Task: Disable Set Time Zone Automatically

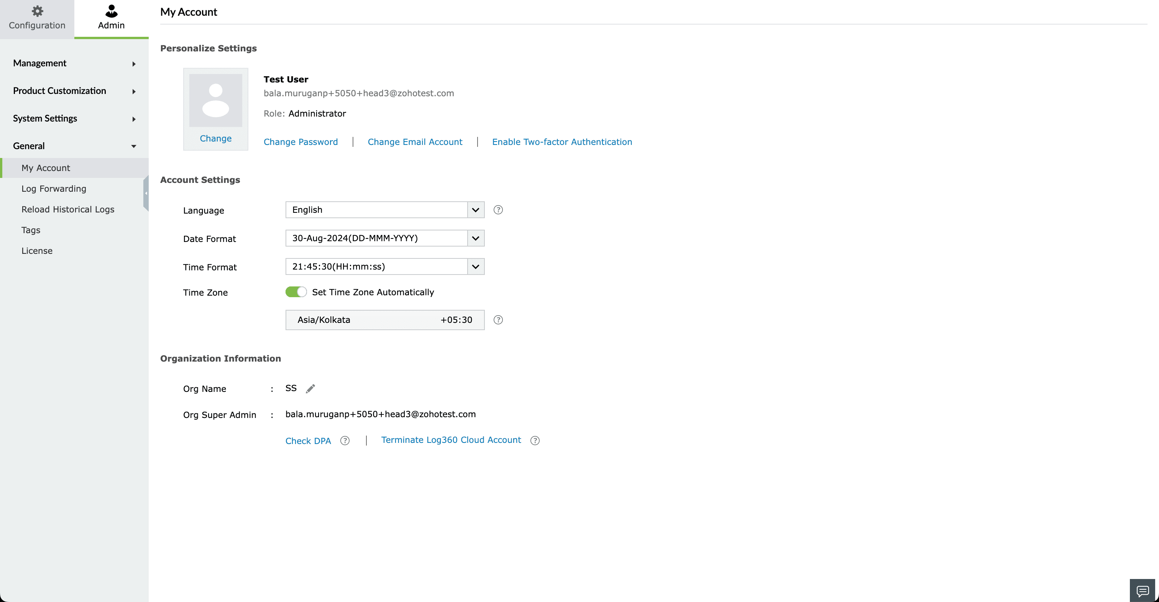Action: [296, 292]
